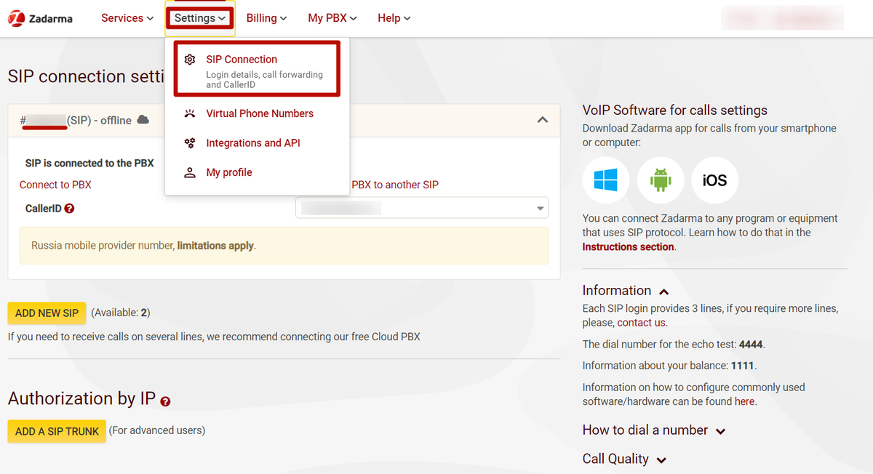
Task: Click the Connect to PBX link
Action: [x=55, y=185]
